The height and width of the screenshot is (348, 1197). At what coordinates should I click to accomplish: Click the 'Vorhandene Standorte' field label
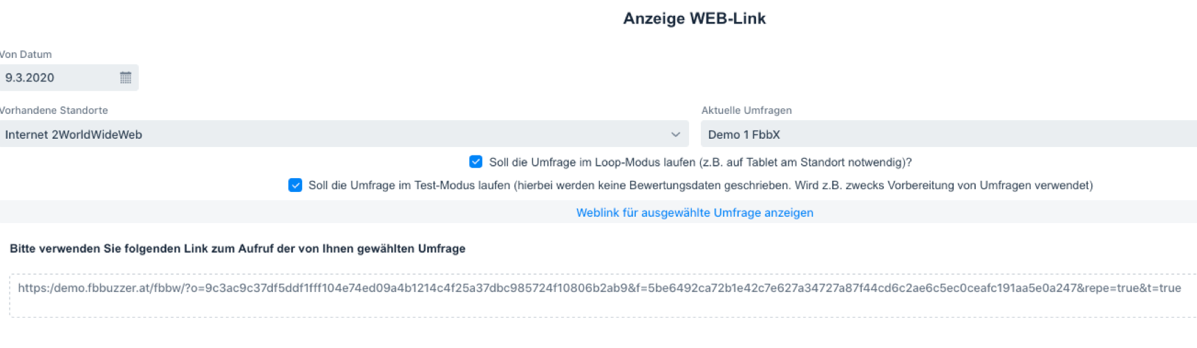[54, 110]
